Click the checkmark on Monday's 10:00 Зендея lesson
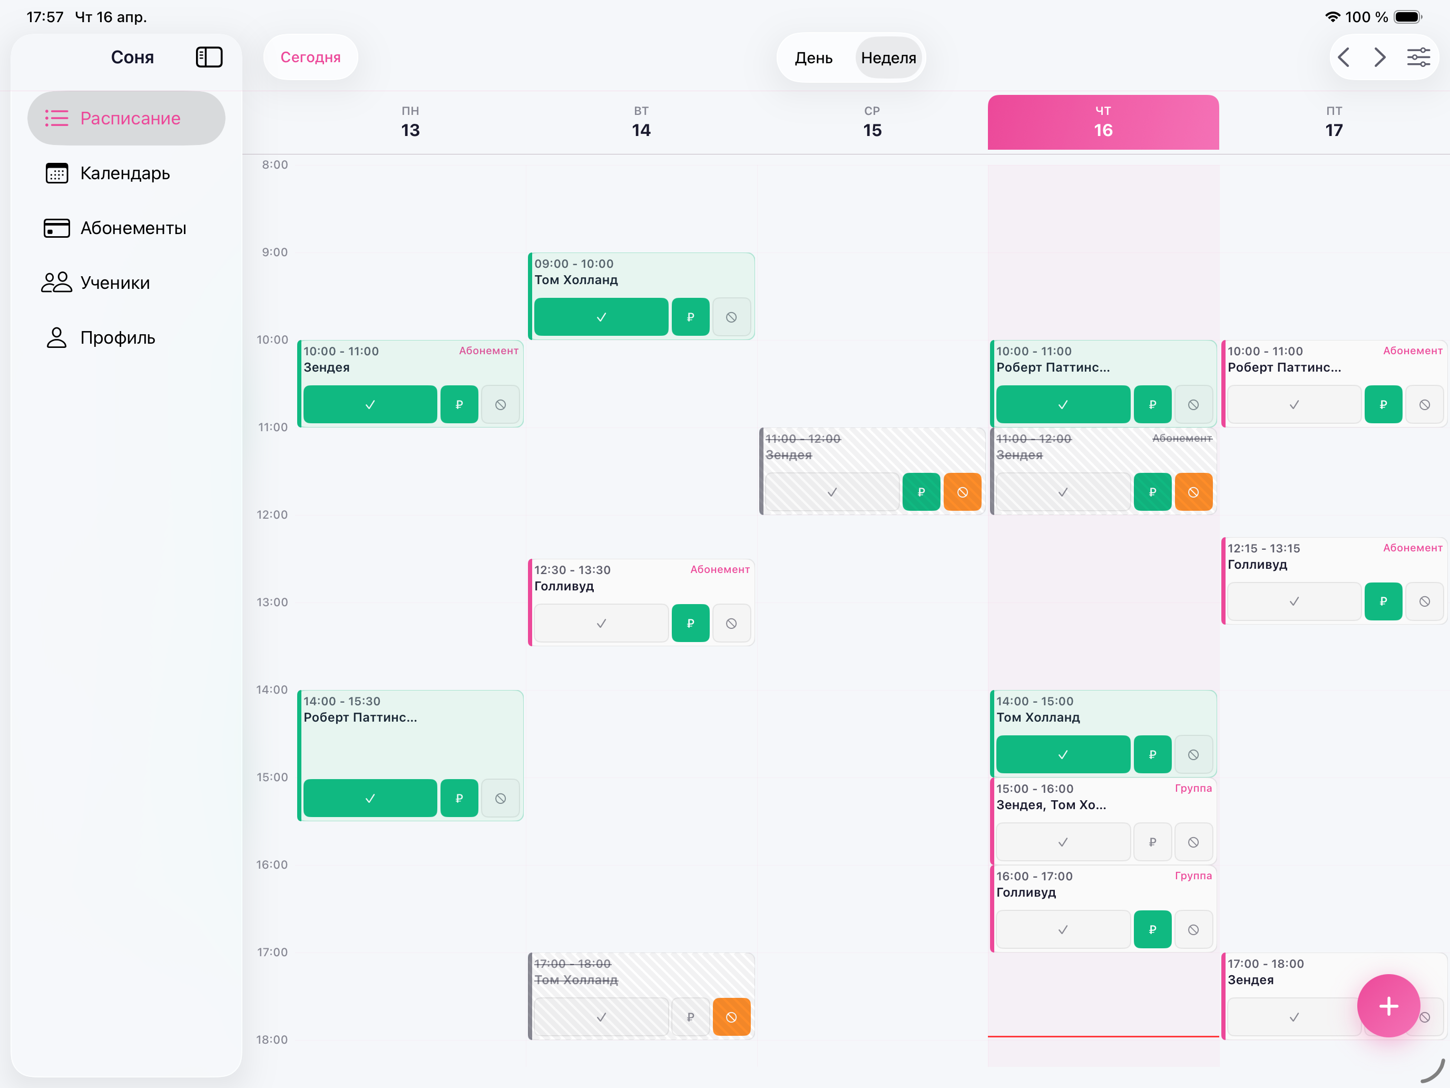The height and width of the screenshot is (1088, 1450). coord(370,404)
